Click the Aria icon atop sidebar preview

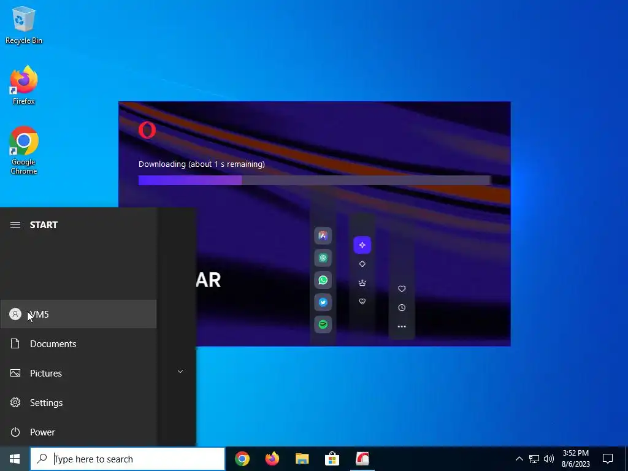(323, 235)
